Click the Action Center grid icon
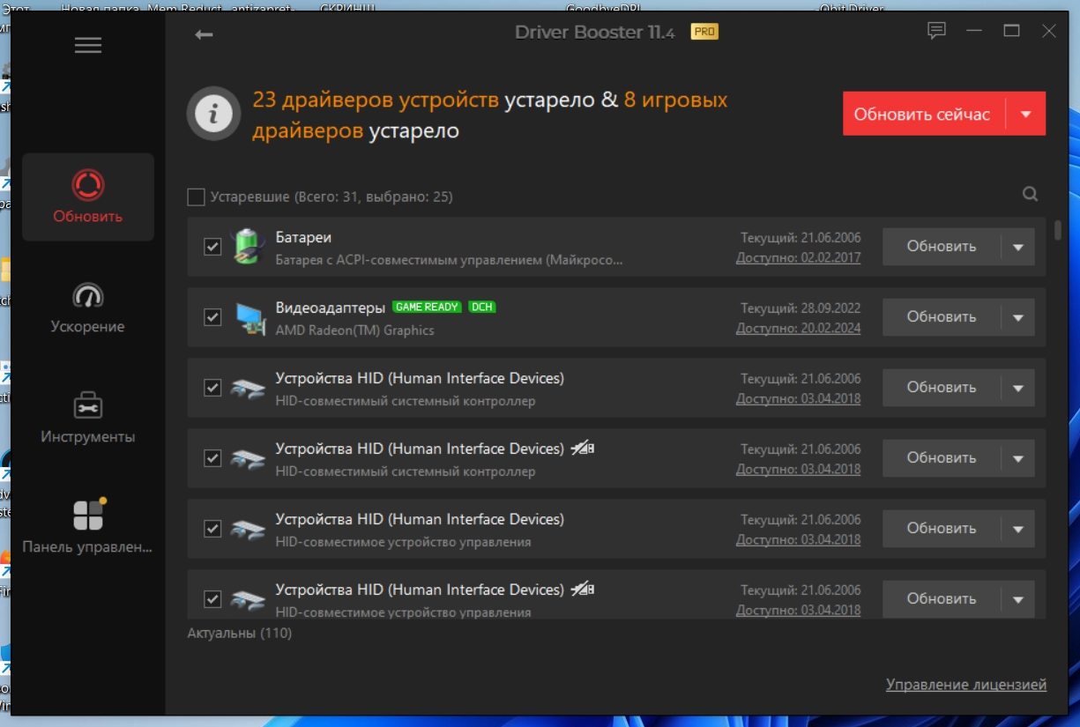This screenshot has width=1080, height=727. click(89, 515)
